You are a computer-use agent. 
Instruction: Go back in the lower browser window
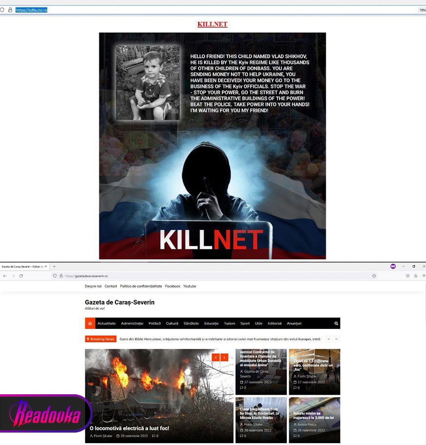point(5,276)
